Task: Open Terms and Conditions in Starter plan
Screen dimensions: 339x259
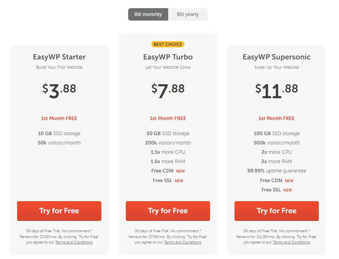Action: [x=74, y=242]
